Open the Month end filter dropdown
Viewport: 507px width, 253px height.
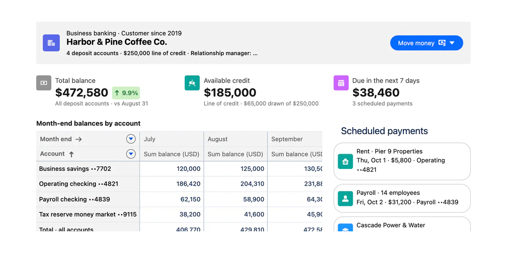click(x=131, y=139)
